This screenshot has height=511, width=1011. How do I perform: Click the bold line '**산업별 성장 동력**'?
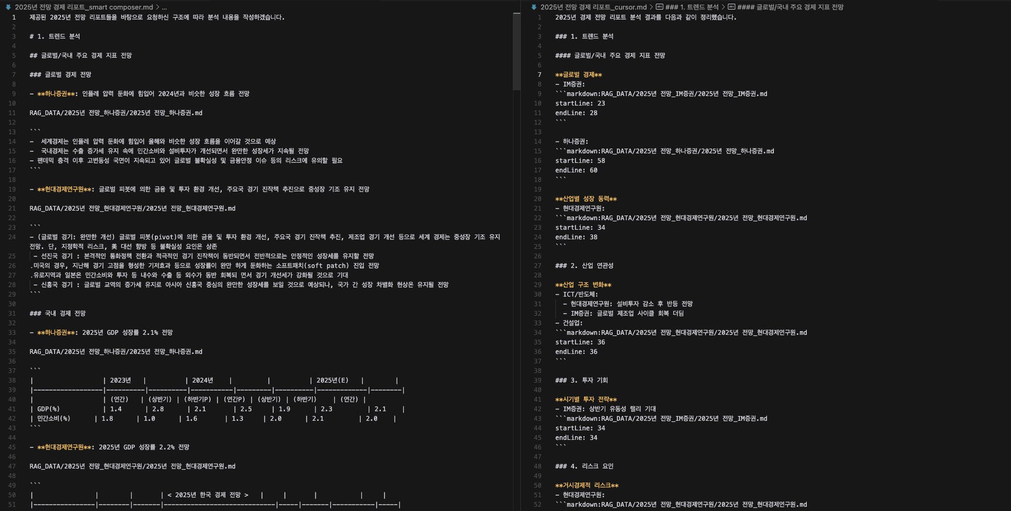pos(586,199)
